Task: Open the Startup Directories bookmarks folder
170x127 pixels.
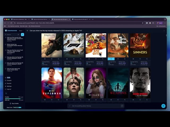Action: coord(35,26)
